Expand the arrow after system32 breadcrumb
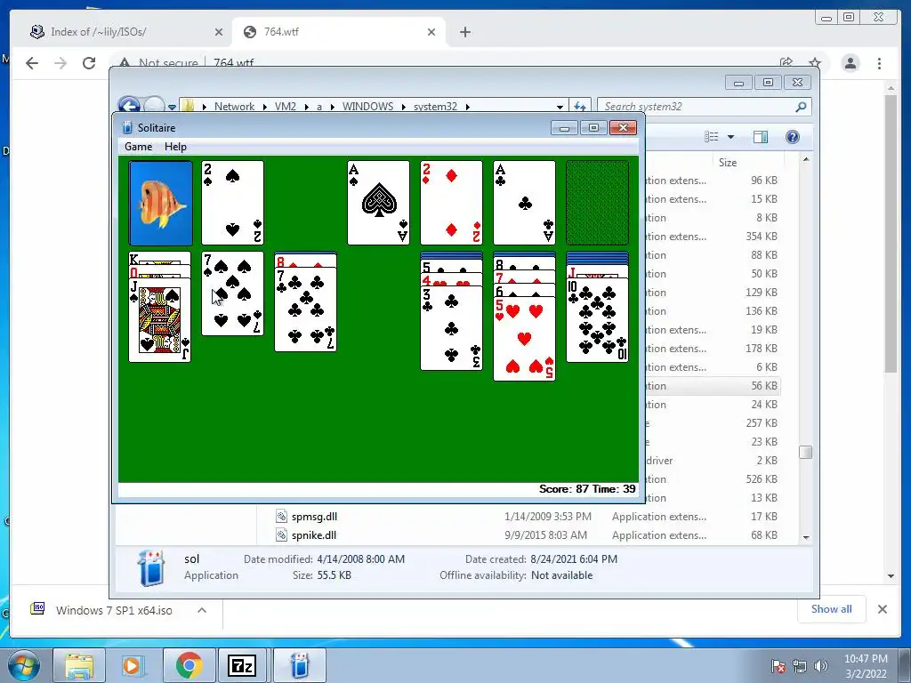 click(467, 107)
